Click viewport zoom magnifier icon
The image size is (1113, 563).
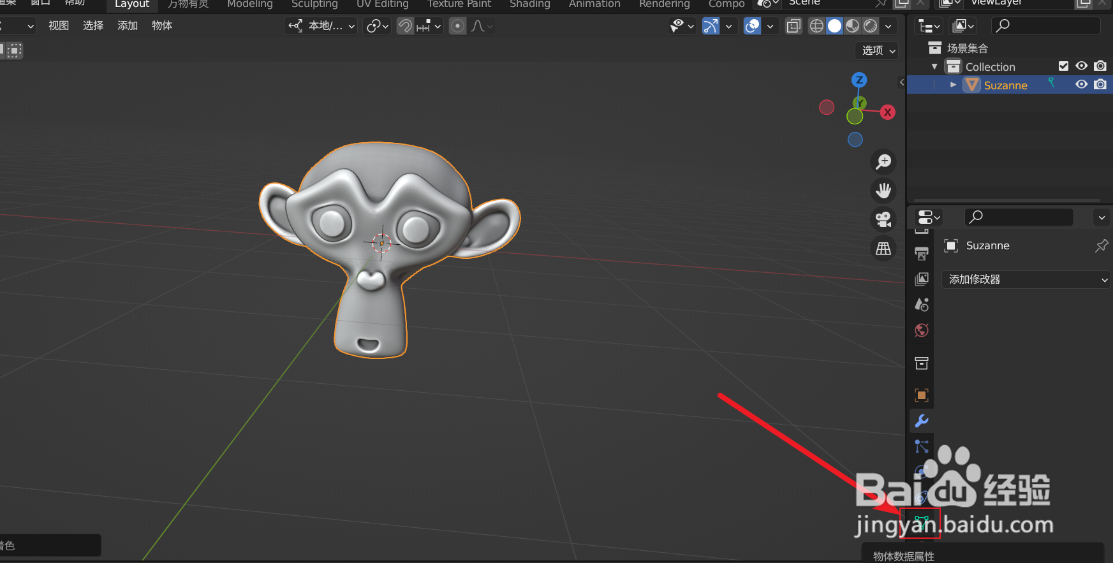883,162
